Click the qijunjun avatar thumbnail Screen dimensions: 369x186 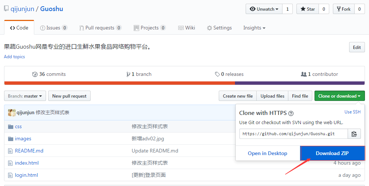(12, 113)
